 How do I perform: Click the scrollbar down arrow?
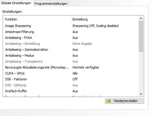[141, 94]
